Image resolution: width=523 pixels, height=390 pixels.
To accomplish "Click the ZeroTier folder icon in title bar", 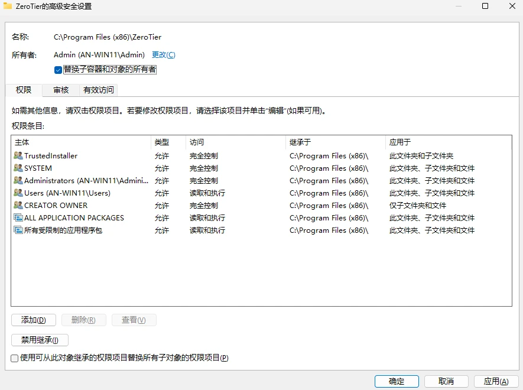I will pos(8,6).
